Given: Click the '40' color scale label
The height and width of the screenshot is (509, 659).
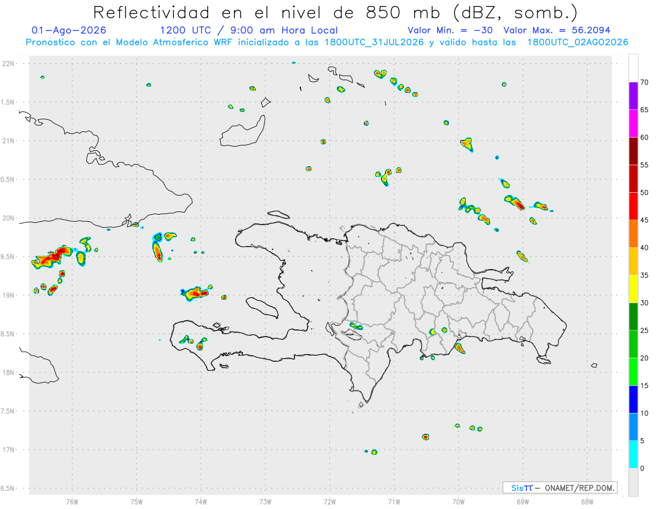Looking at the screenshot, I should pyautogui.click(x=645, y=248).
